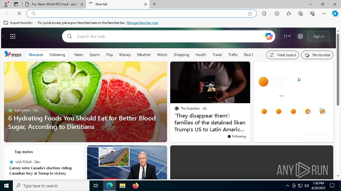The image size is (341, 191).
Task: Open the Weather category
Action: [144, 55]
